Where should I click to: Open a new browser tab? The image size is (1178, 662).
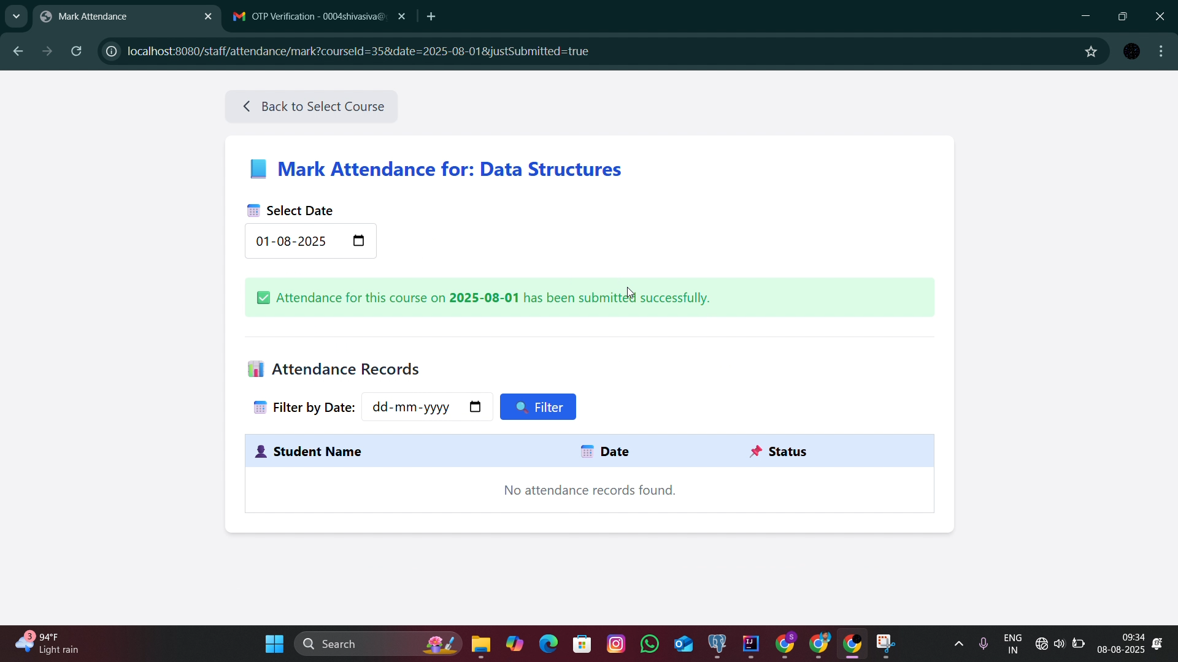(x=431, y=17)
